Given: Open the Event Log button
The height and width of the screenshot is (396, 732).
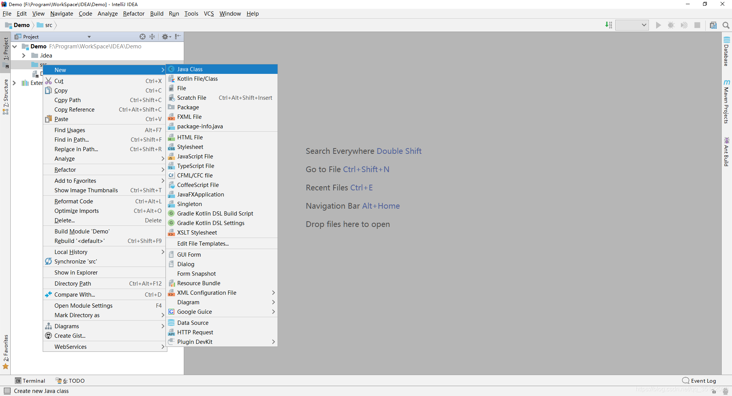Looking at the screenshot, I should pyautogui.click(x=699, y=381).
